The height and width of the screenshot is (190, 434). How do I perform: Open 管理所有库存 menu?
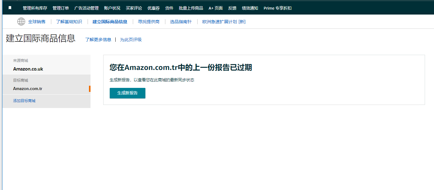point(35,8)
